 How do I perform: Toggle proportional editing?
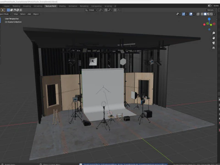(115, 10)
